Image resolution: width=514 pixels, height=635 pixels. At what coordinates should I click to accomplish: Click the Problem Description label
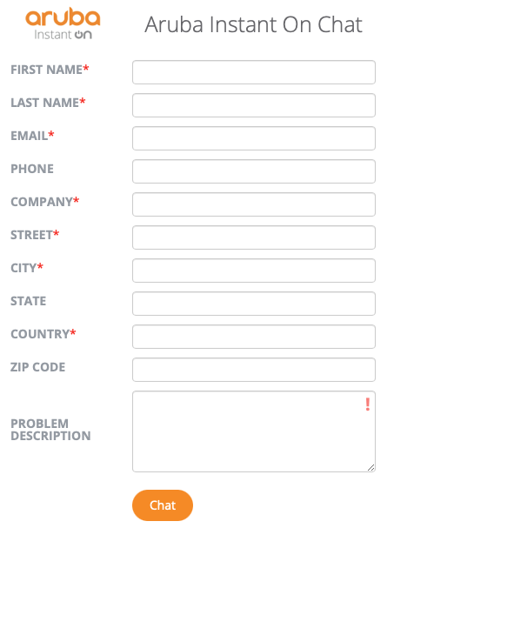tap(50, 430)
